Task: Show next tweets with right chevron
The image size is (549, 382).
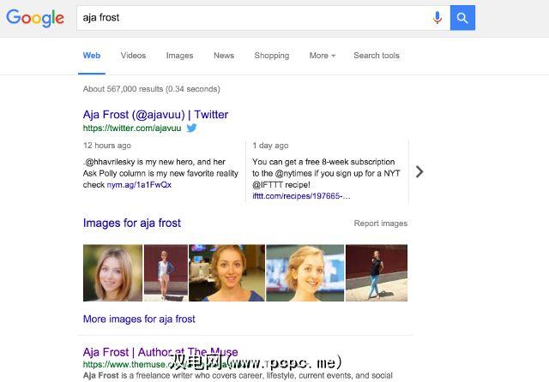Action: [419, 171]
